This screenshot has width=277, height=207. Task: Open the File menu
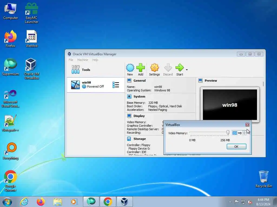pos(71,60)
